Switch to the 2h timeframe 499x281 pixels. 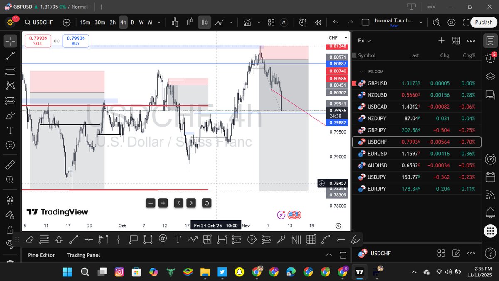(113, 22)
